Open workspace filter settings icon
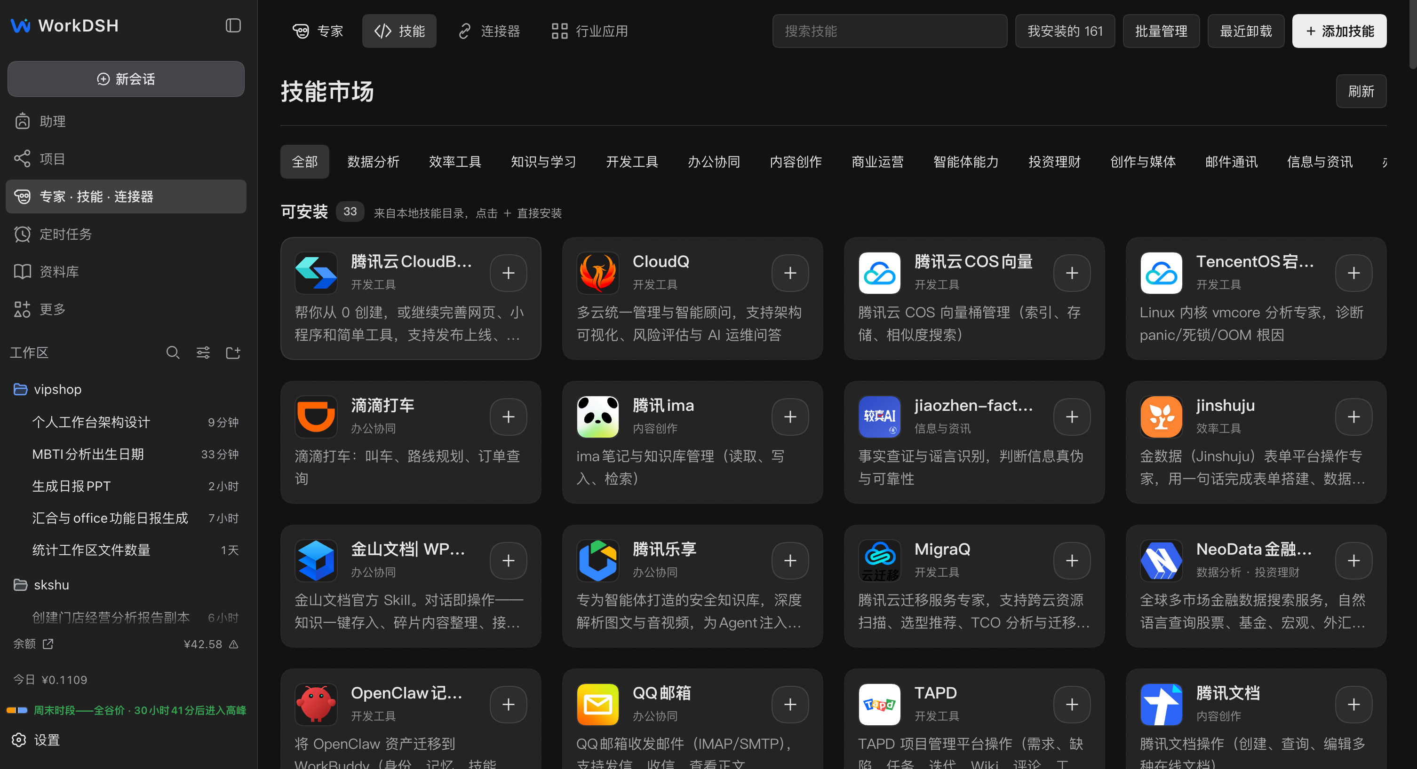The image size is (1417, 769). click(x=203, y=353)
